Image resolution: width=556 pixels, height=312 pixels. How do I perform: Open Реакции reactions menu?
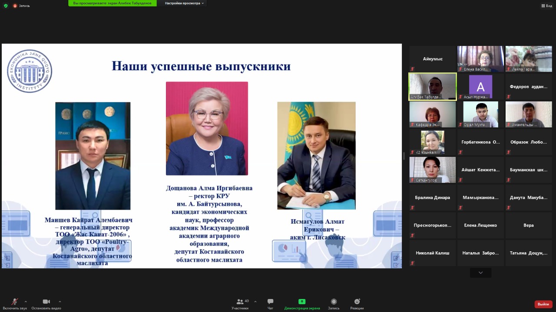pyautogui.click(x=357, y=304)
